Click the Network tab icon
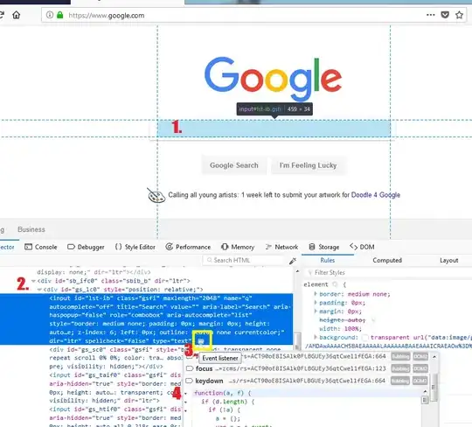Screen dimensions: 472x427 click(268, 247)
